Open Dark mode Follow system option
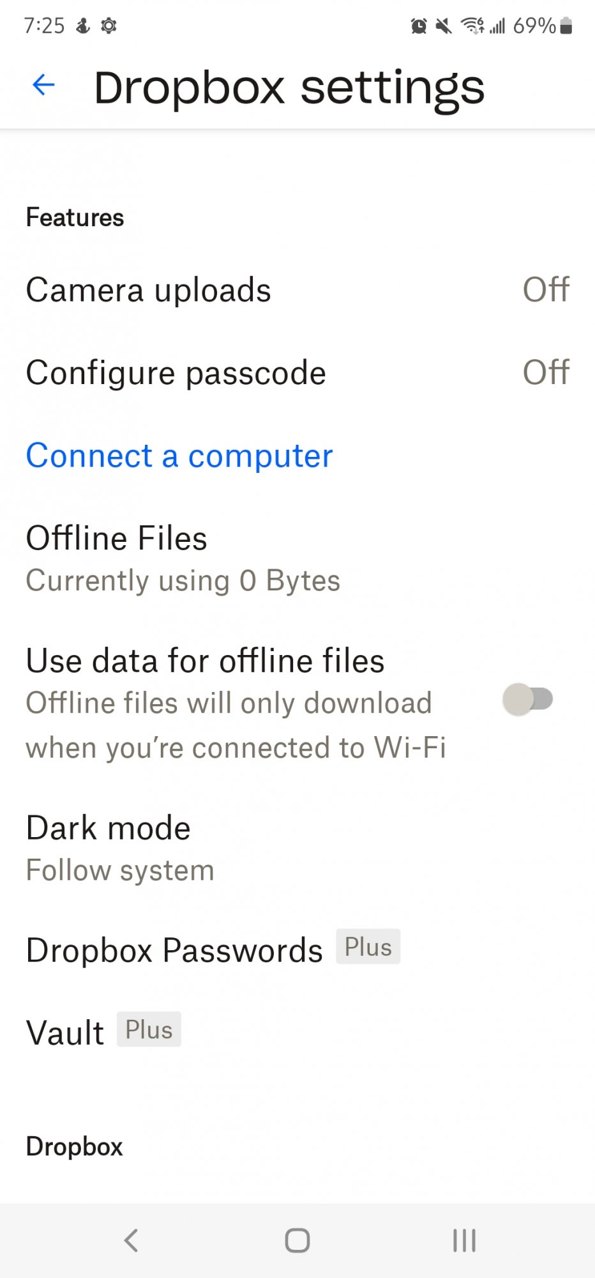 (297, 849)
